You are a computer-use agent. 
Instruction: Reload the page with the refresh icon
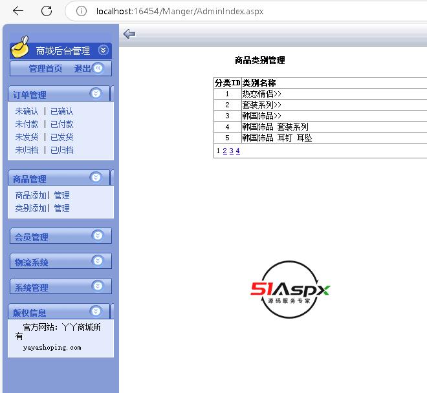[47, 11]
